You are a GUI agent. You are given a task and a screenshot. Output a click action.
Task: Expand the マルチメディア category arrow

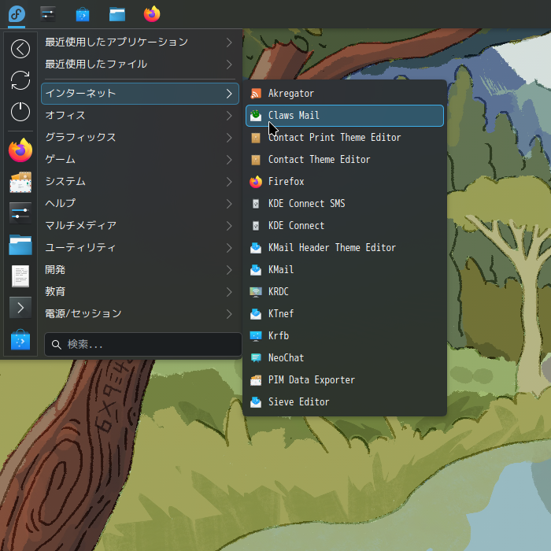tap(229, 226)
